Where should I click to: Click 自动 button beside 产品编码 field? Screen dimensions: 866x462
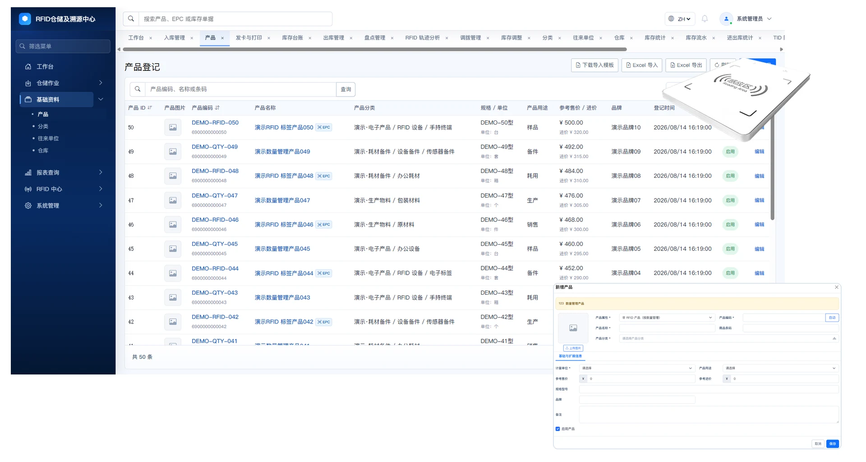[x=832, y=318]
